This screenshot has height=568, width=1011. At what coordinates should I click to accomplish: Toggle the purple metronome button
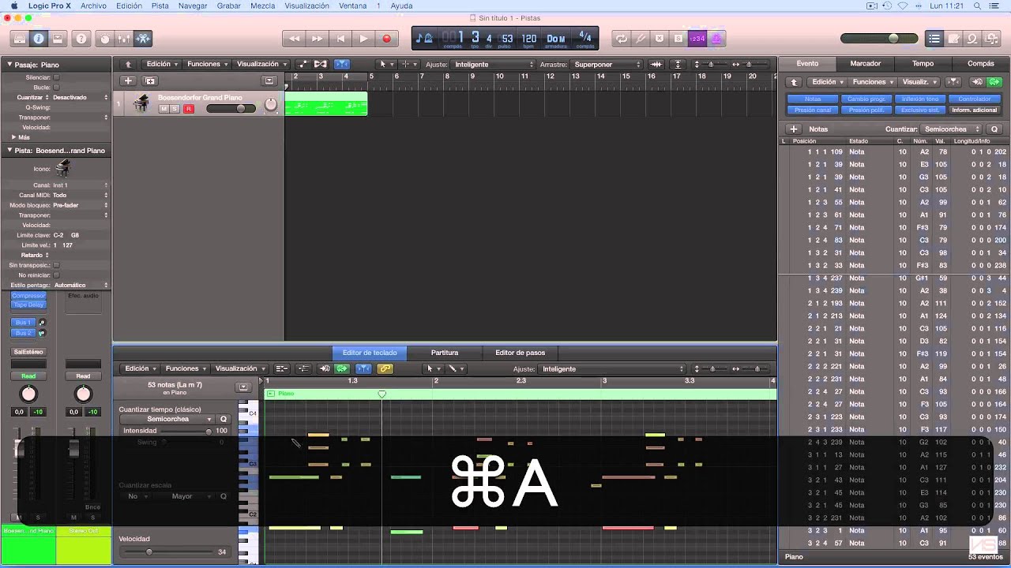coord(716,38)
